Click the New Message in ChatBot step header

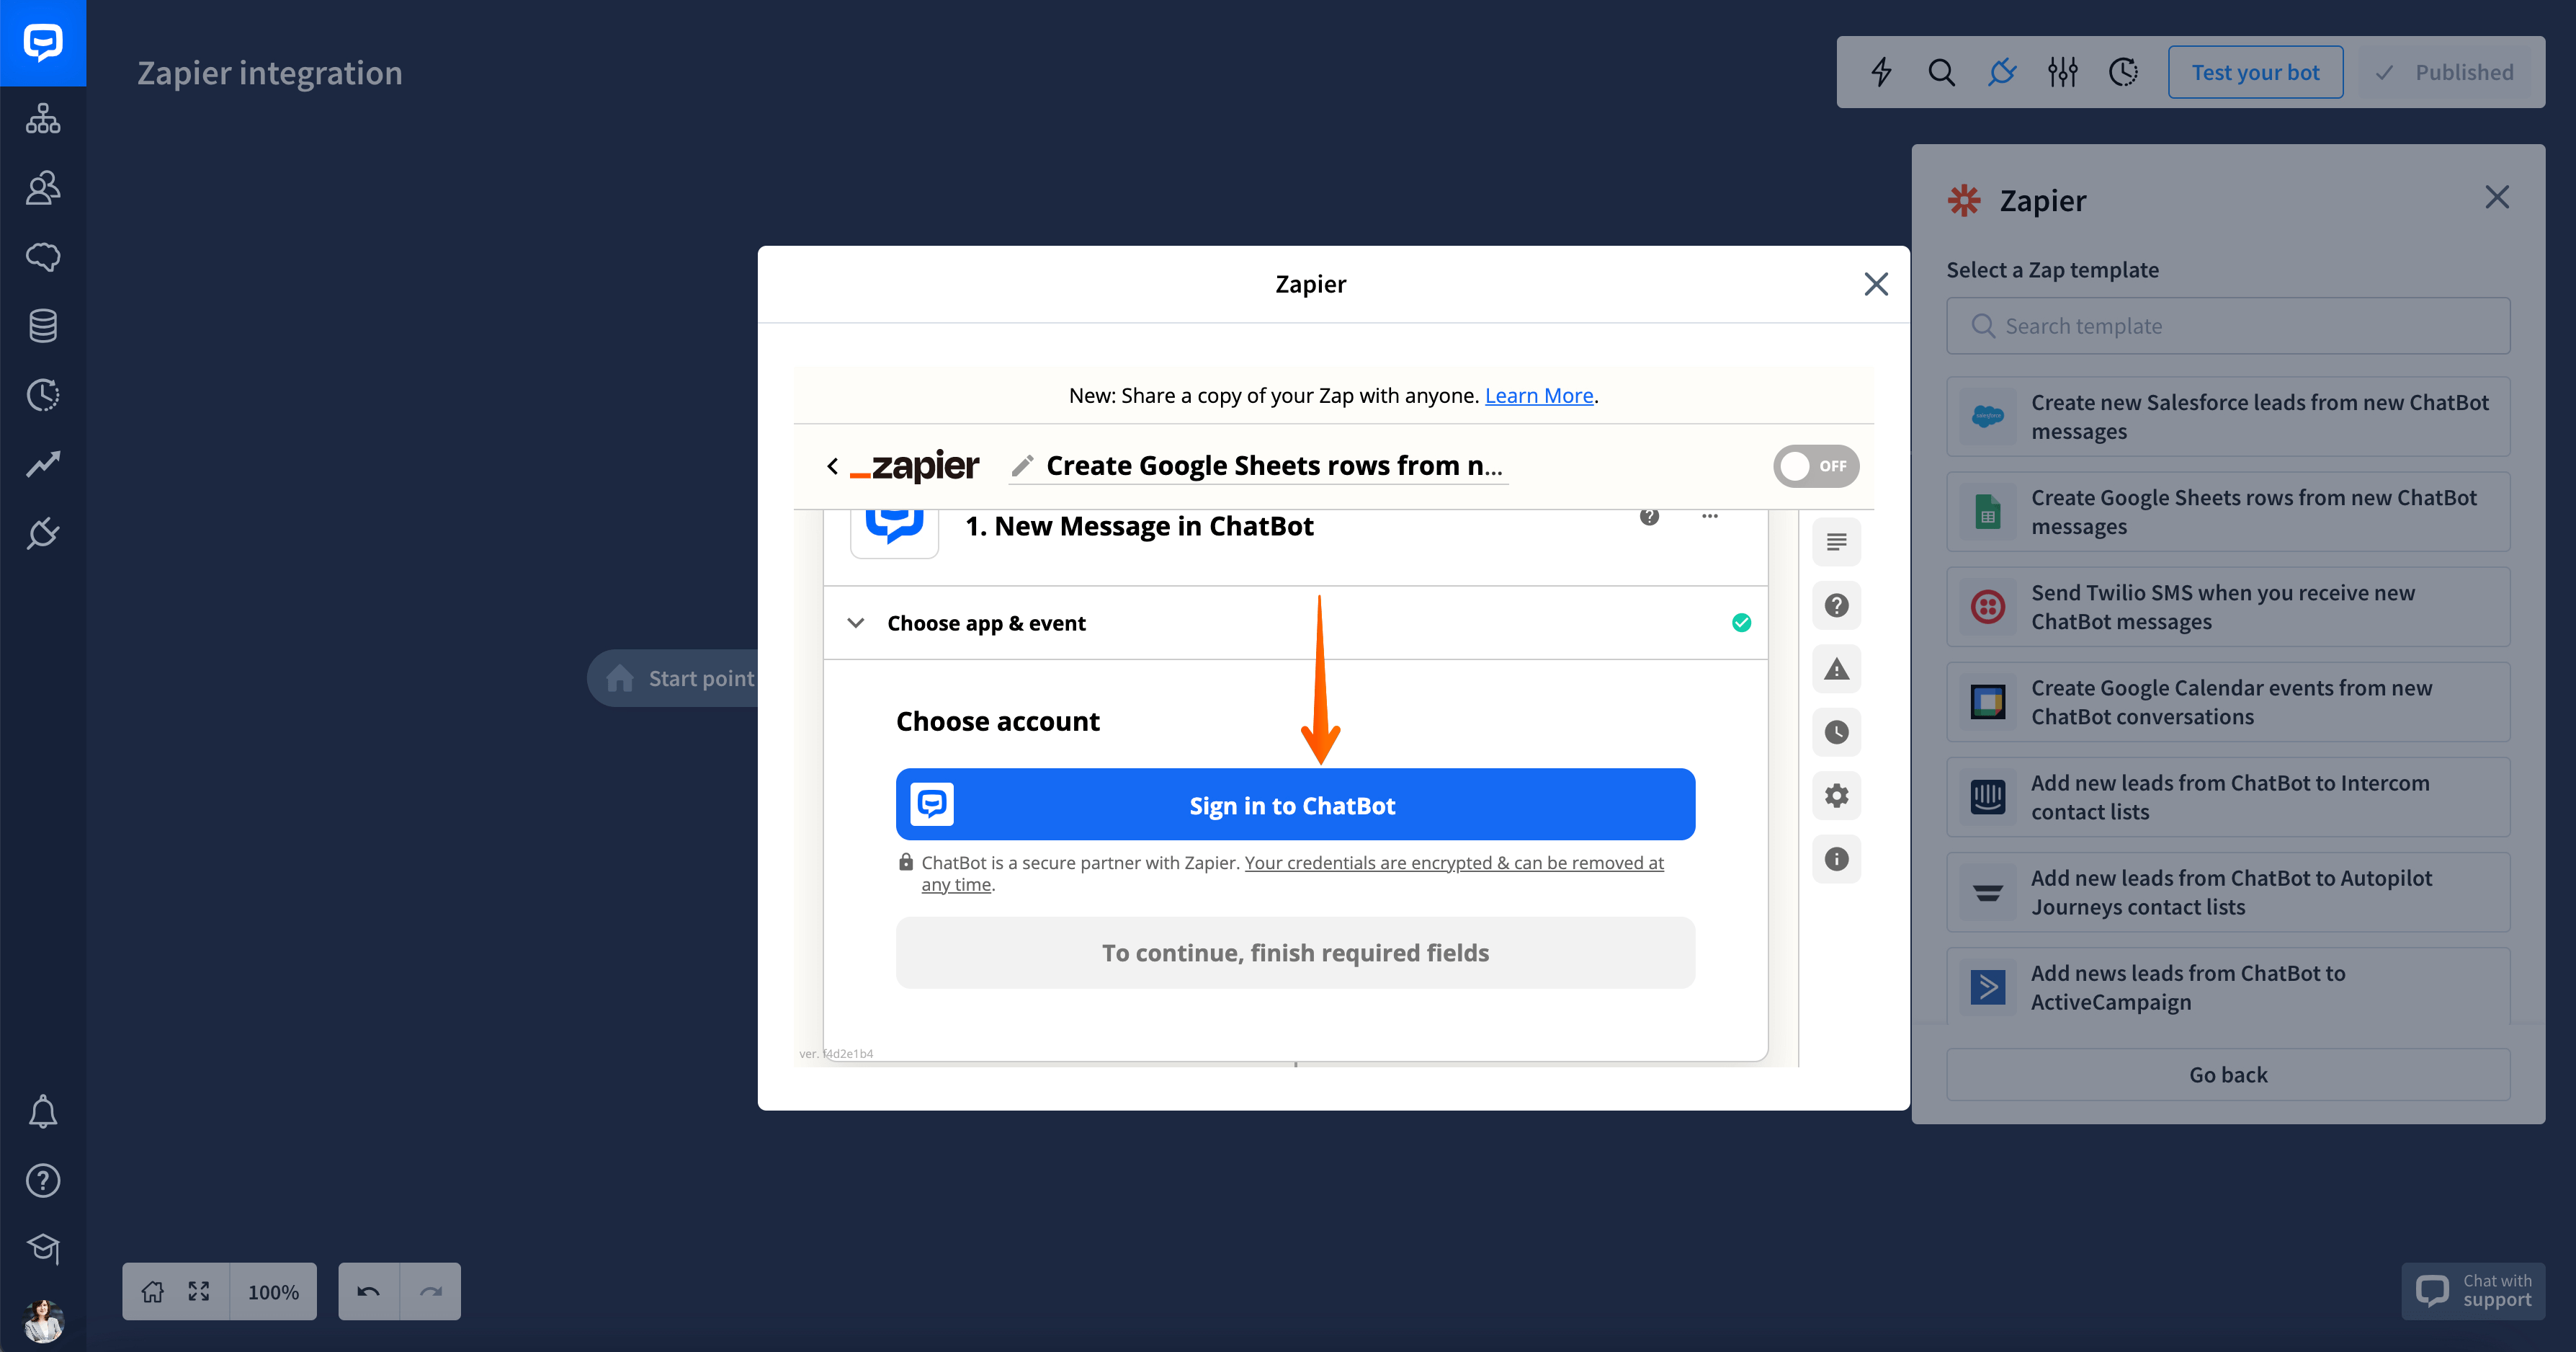pyautogui.click(x=1139, y=526)
